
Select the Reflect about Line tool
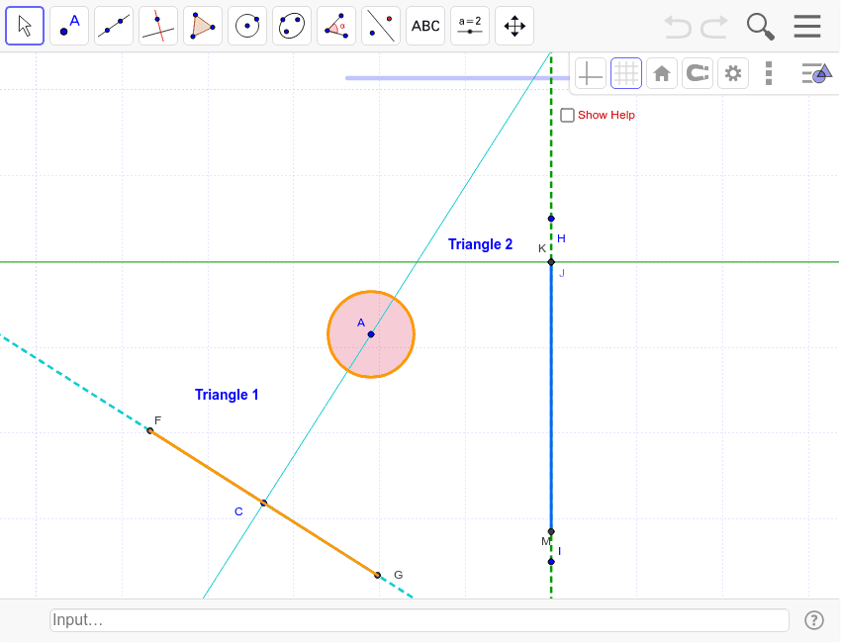coord(381,26)
